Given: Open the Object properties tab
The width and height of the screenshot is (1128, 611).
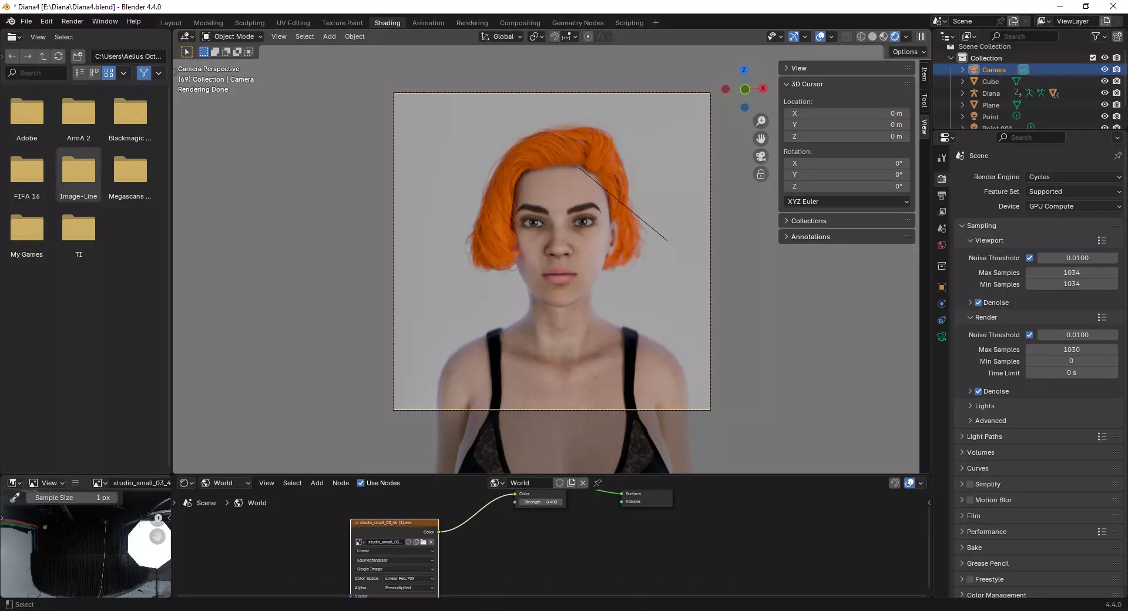Looking at the screenshot, I should (942, 287).
